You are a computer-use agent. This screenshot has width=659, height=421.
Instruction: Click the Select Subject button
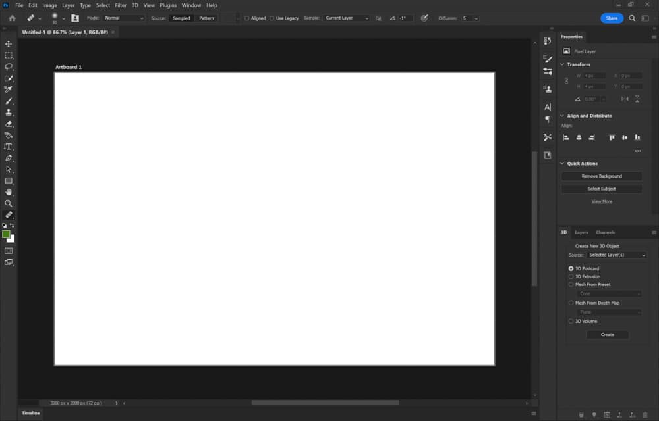pyautogui.click(x=602, y=189)
